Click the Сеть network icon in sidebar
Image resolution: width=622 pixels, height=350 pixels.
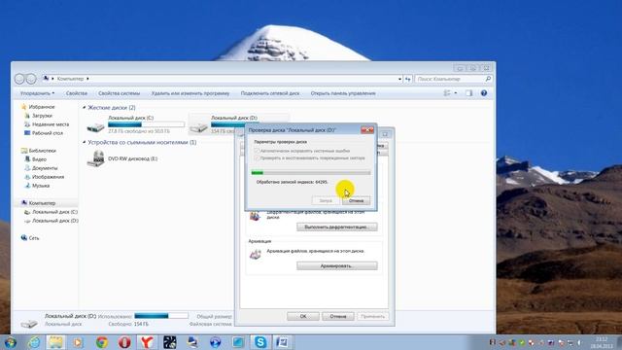pos(23,237)
